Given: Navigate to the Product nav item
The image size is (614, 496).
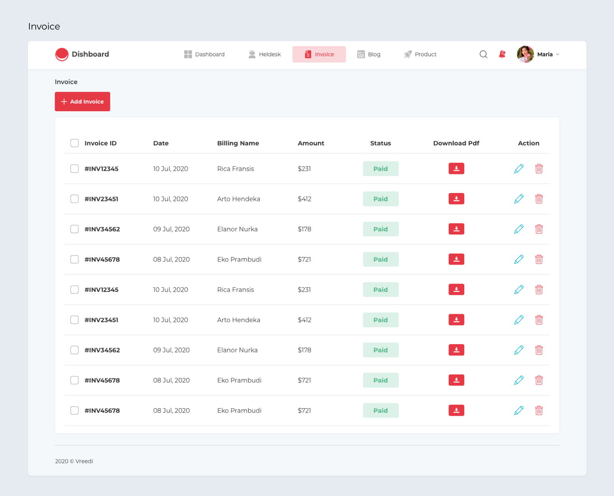Looking at the screenshot, I should (x=420, y=54).
